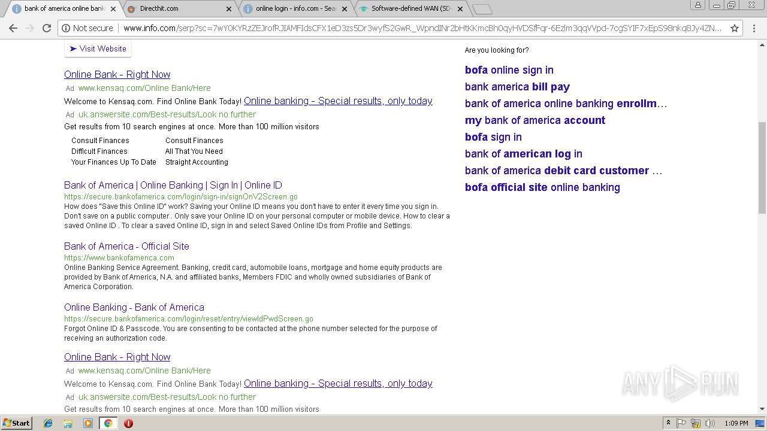Open the network tray icon

[x=695, y=423]
